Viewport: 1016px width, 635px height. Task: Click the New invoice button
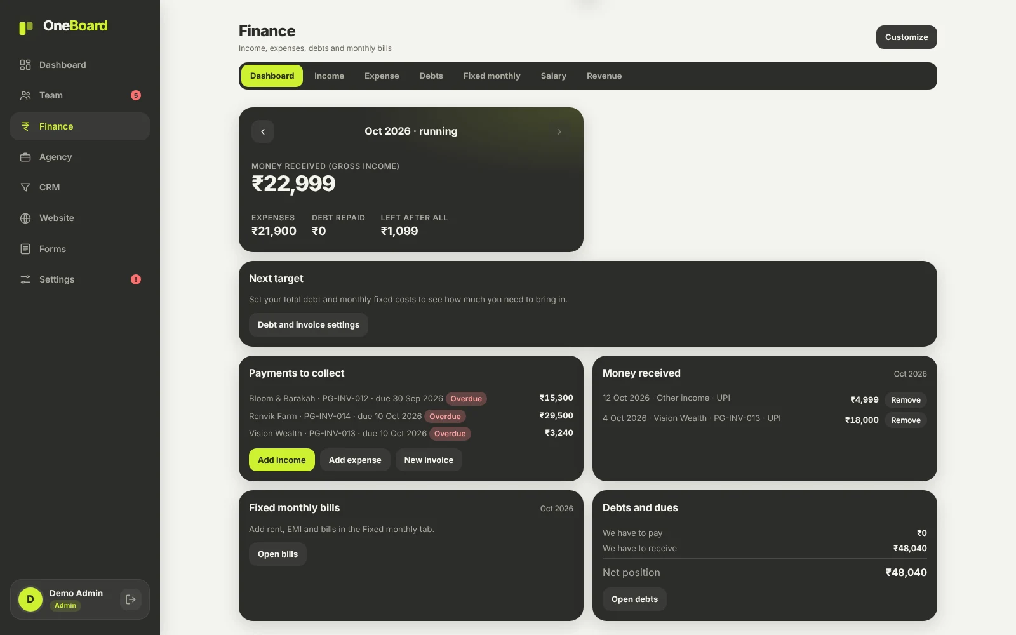tap(429, 460)
